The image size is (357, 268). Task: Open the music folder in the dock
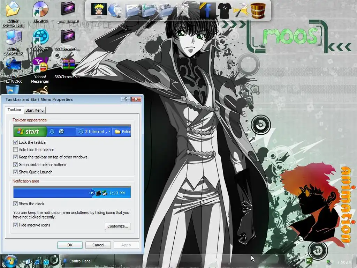(x=149, y=11)
